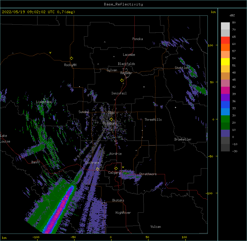The height and width of the screenshot is (241, 247).
Task: Click the Lacombe city label
Action: tap(129, 55)
